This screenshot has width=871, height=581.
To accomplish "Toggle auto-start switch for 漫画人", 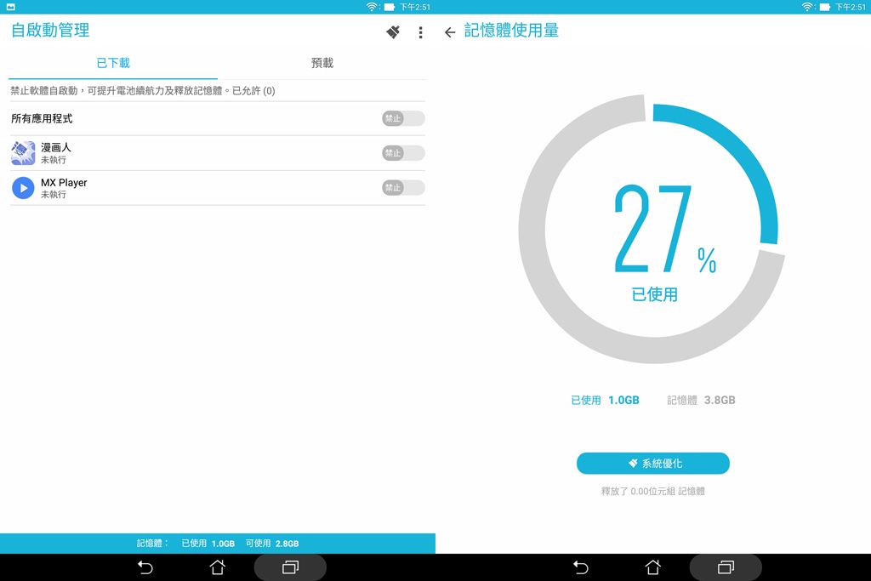I will (403, 153).
